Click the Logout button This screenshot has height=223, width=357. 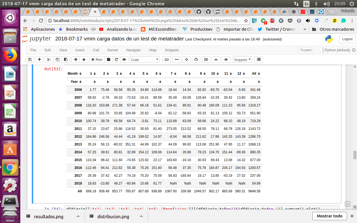[347, 39]
